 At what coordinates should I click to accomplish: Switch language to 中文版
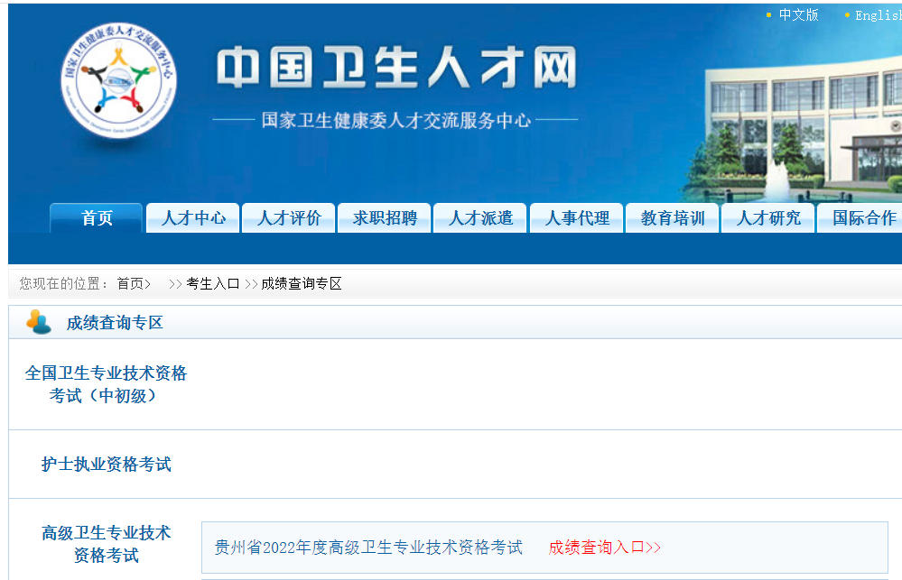(x=798, y=15)
